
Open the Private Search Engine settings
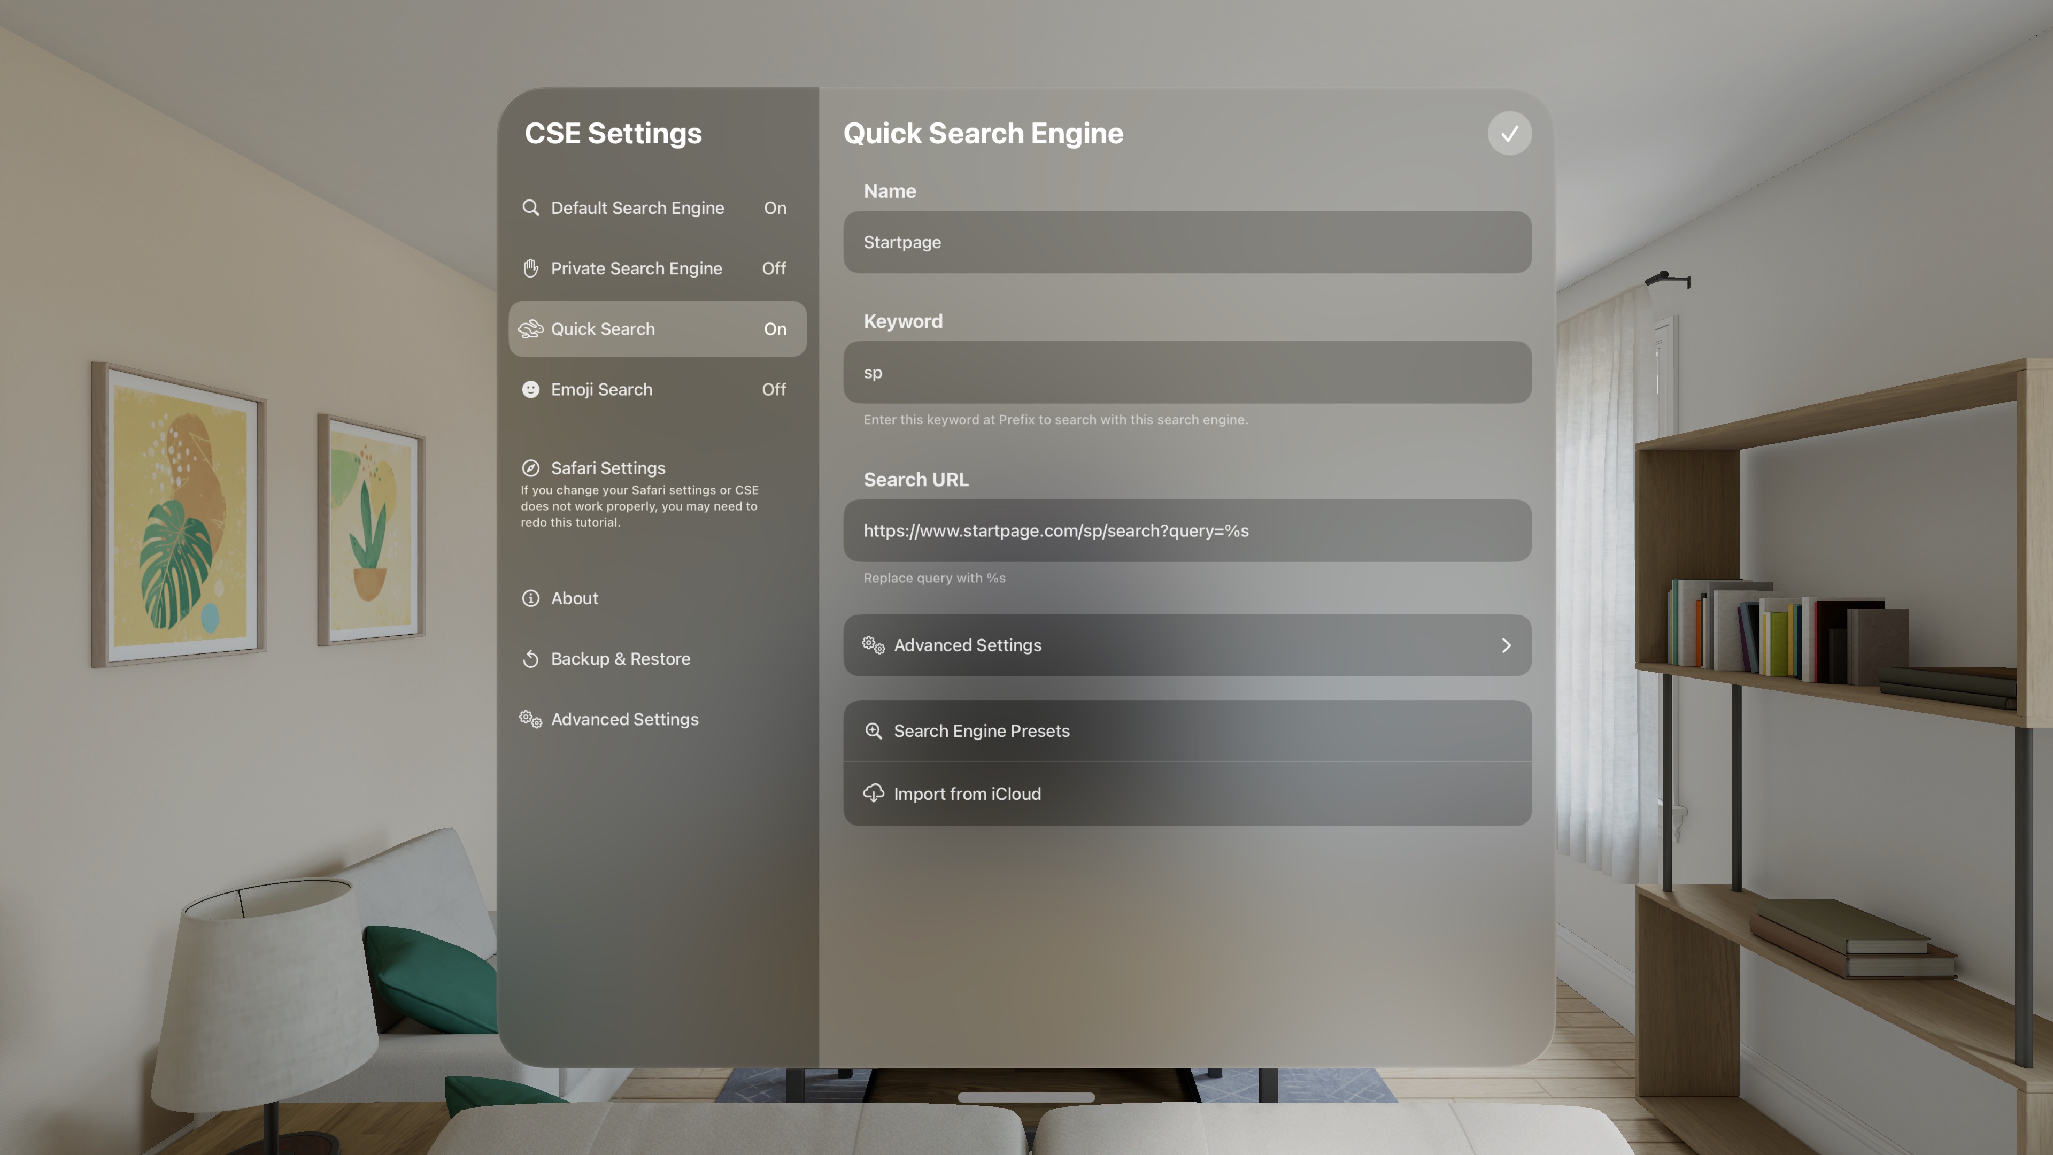(x=658, y=268)
